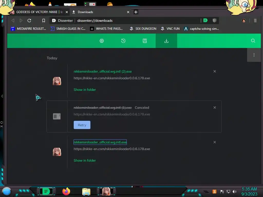This screenshot has width=263, height=197.
Task: Click the character icon of the last download
Action: point(57,152)
